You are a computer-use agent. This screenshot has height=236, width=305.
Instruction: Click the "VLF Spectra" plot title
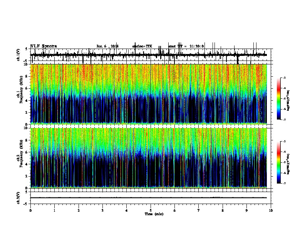(x=44, y=46)
